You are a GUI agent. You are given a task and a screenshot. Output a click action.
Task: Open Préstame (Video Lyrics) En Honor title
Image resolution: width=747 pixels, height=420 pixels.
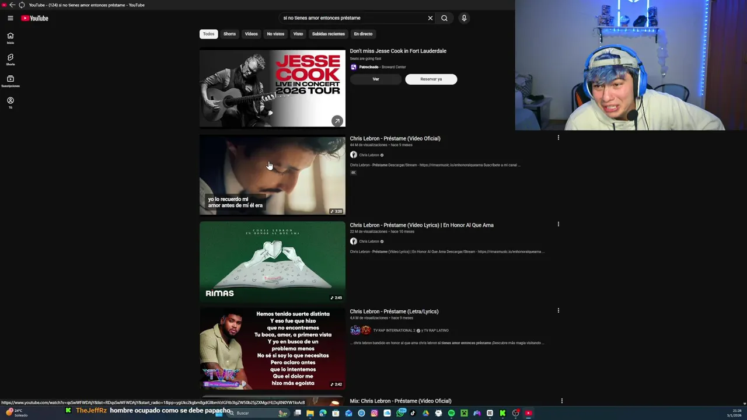pos(421,225)
